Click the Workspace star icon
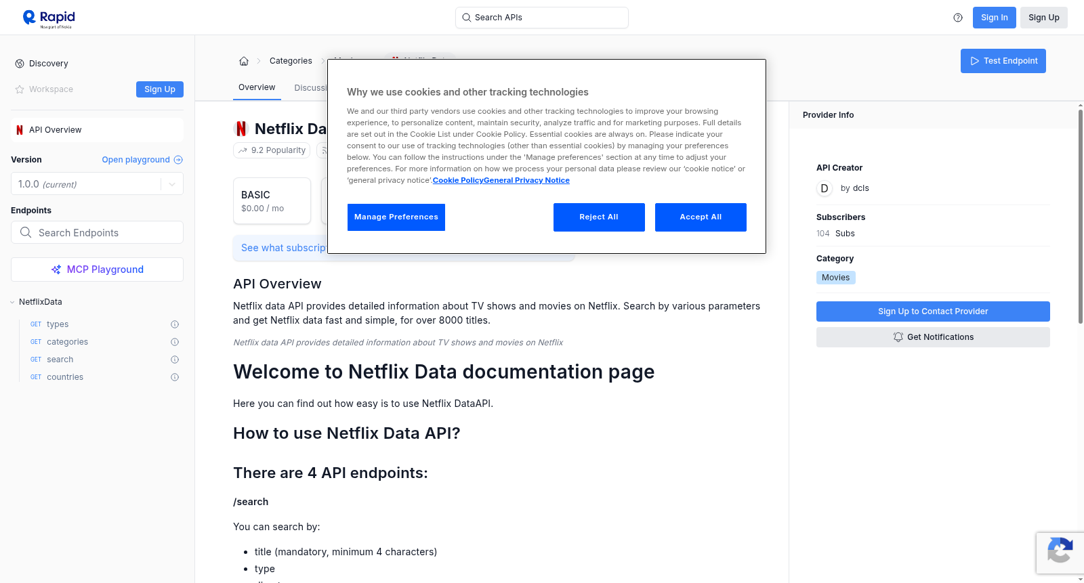Screen dimensions: 1084x583 (20, 89)
